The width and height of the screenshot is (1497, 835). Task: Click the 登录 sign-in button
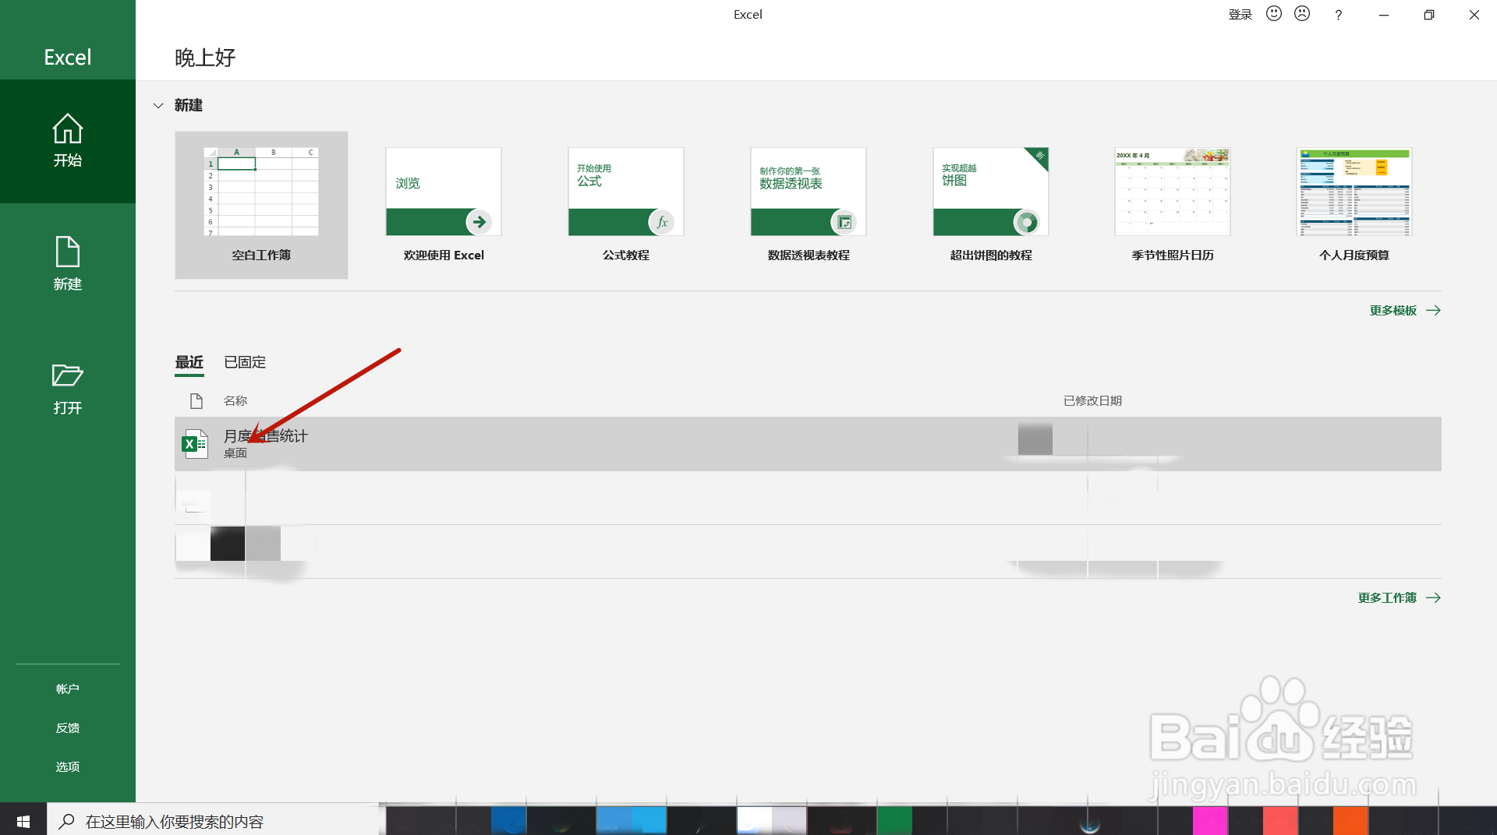tap(1240, 14)
